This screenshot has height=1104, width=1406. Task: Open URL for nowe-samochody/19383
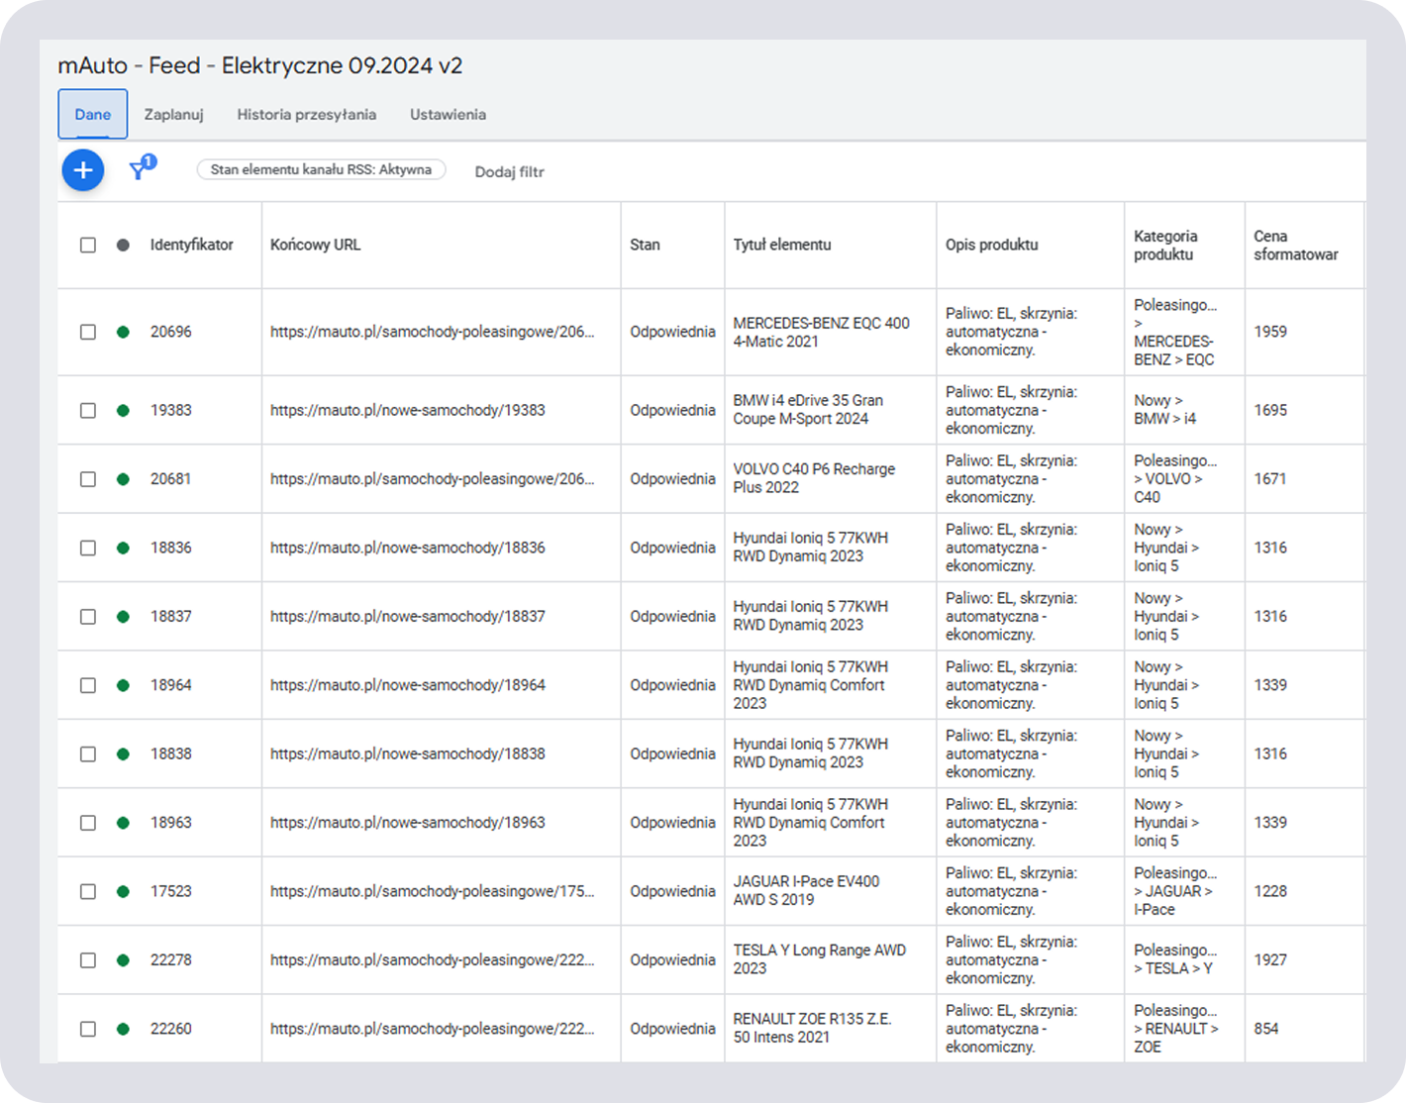click(407, 410)
